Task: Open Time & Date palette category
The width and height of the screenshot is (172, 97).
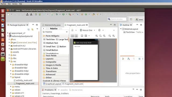Action: pos(56,68)
